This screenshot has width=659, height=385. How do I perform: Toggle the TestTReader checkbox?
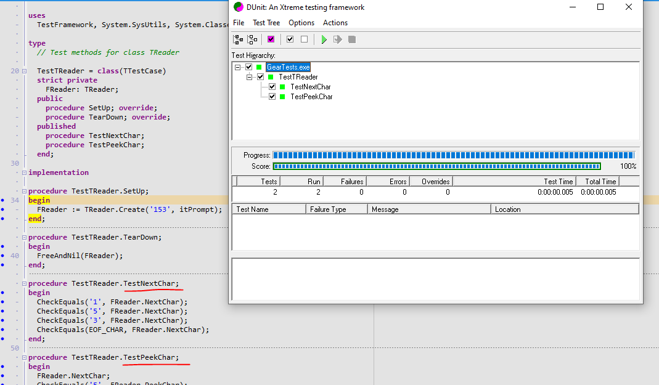(x=261, y=77)
